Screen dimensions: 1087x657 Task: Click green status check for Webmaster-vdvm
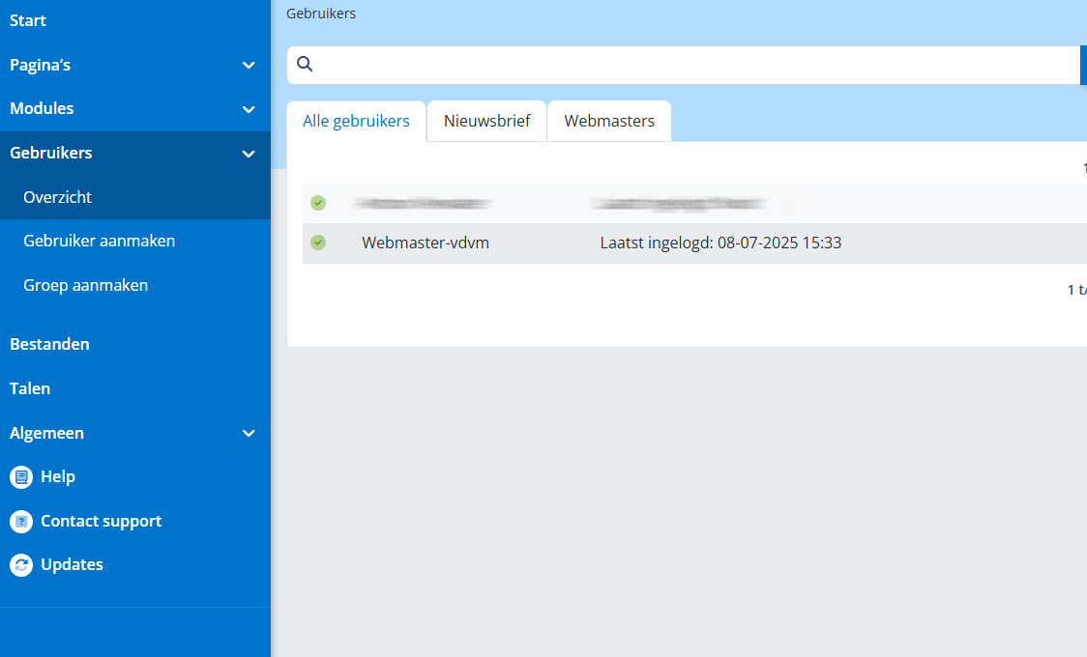(x=318, y=243)
